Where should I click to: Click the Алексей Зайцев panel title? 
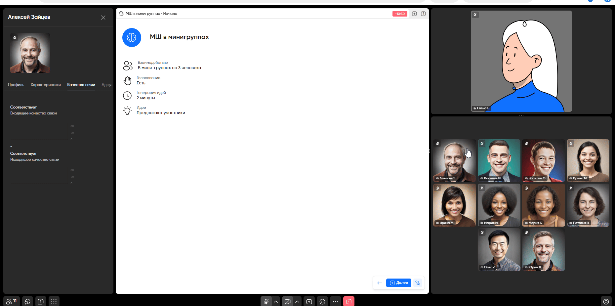(29, 17)
